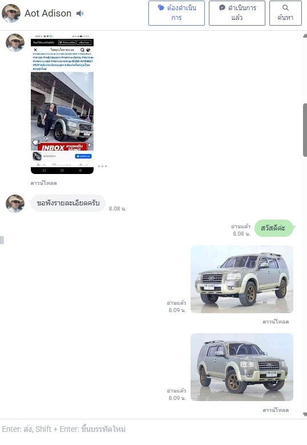Click the chat scrollbar thumb
Viewport: 307px width, 445px height.
point(305,130)
